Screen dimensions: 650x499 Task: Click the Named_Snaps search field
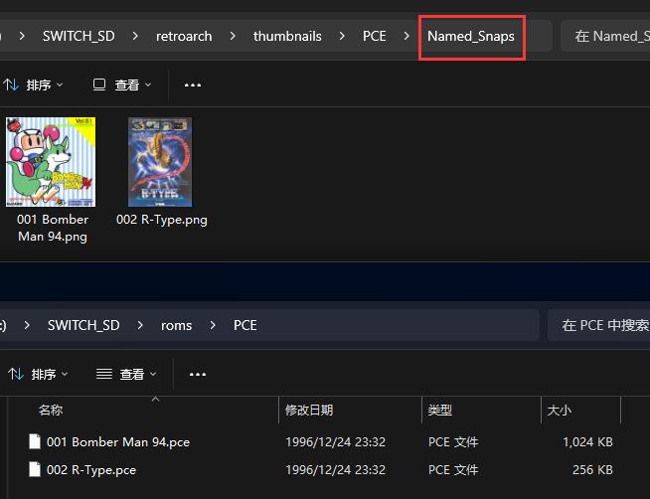point(608,36)
